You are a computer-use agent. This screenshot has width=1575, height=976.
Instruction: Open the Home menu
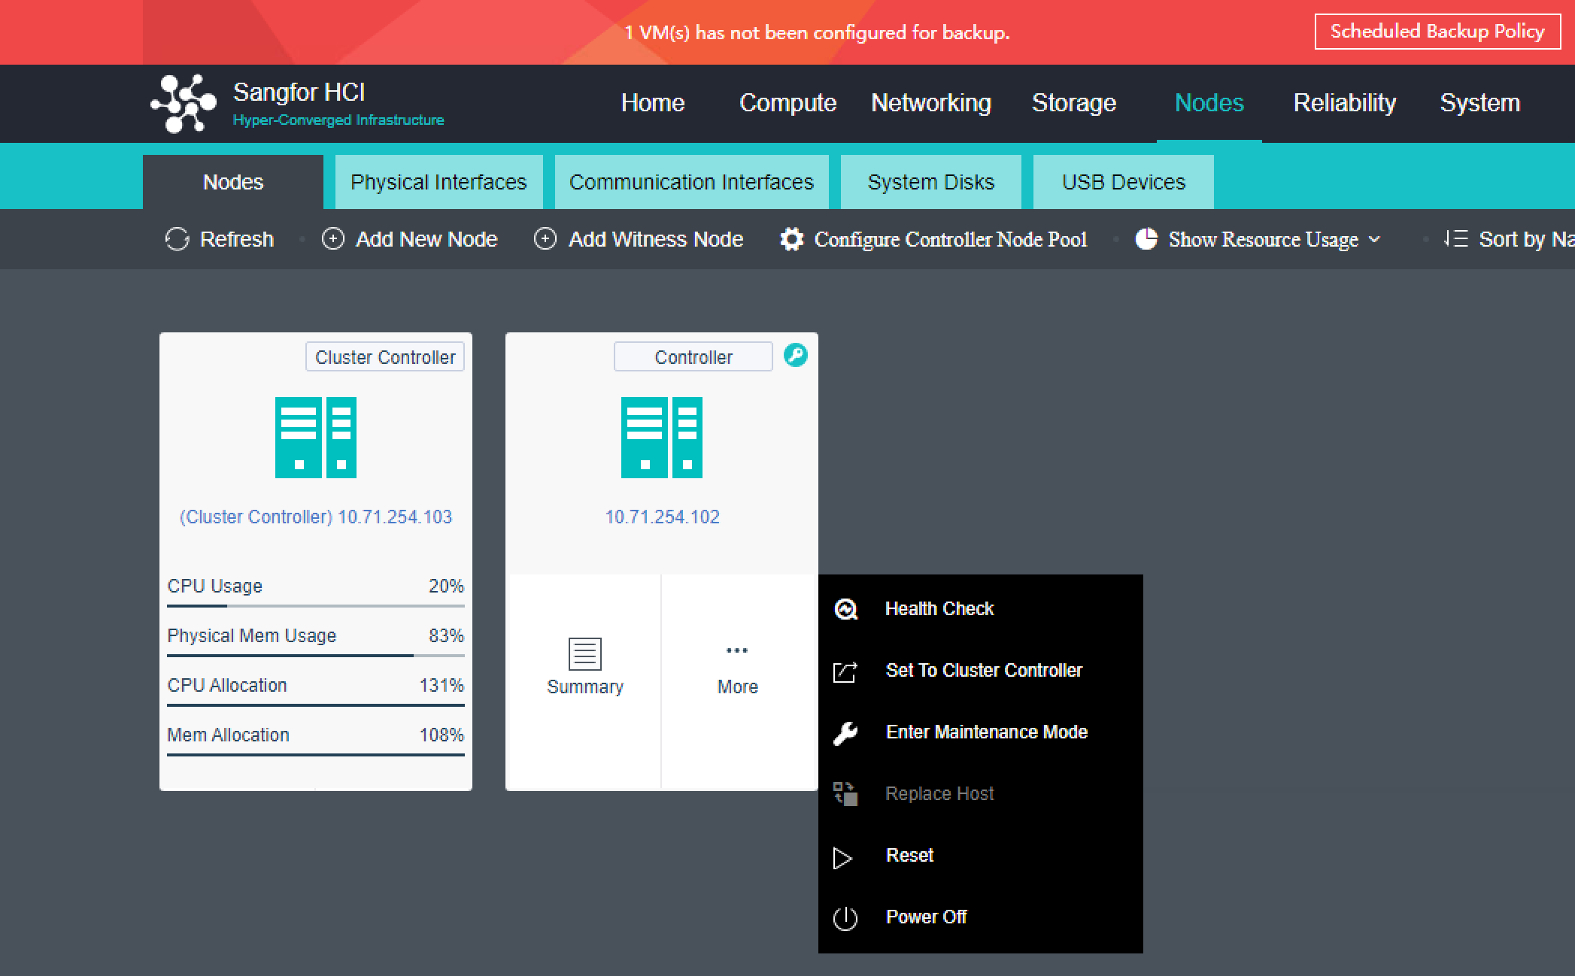pos(653,103)
